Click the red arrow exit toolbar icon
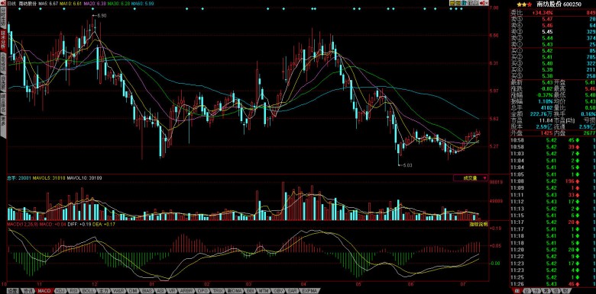Screen dimensions: 596x294 click(481, 3)
